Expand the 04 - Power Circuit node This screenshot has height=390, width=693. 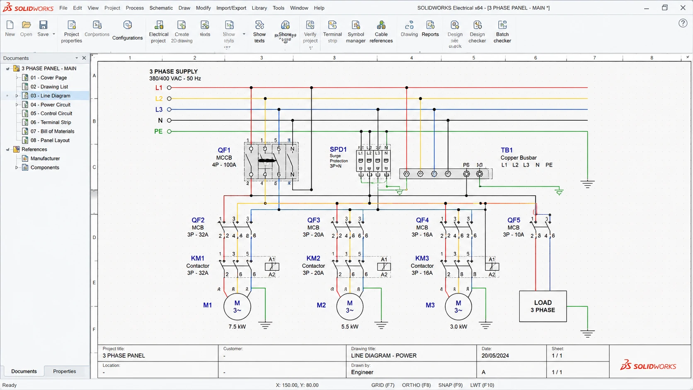coord(17,105)
